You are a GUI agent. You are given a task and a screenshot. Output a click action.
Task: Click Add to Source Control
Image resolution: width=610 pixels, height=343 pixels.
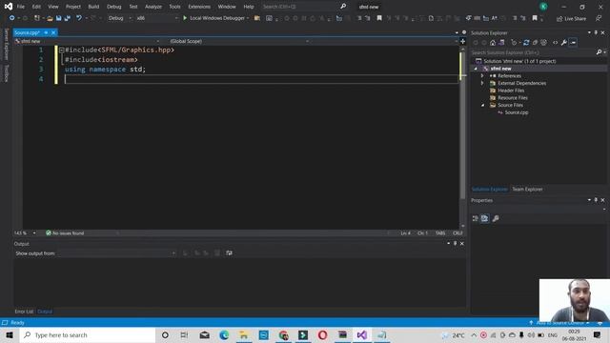[x=559, y=323]
